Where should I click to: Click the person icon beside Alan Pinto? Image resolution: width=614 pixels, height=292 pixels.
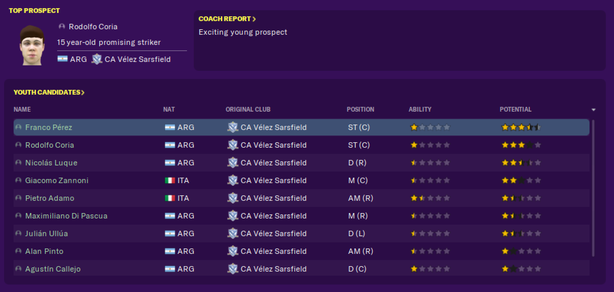pyautogui.click(x=18, y=251)
